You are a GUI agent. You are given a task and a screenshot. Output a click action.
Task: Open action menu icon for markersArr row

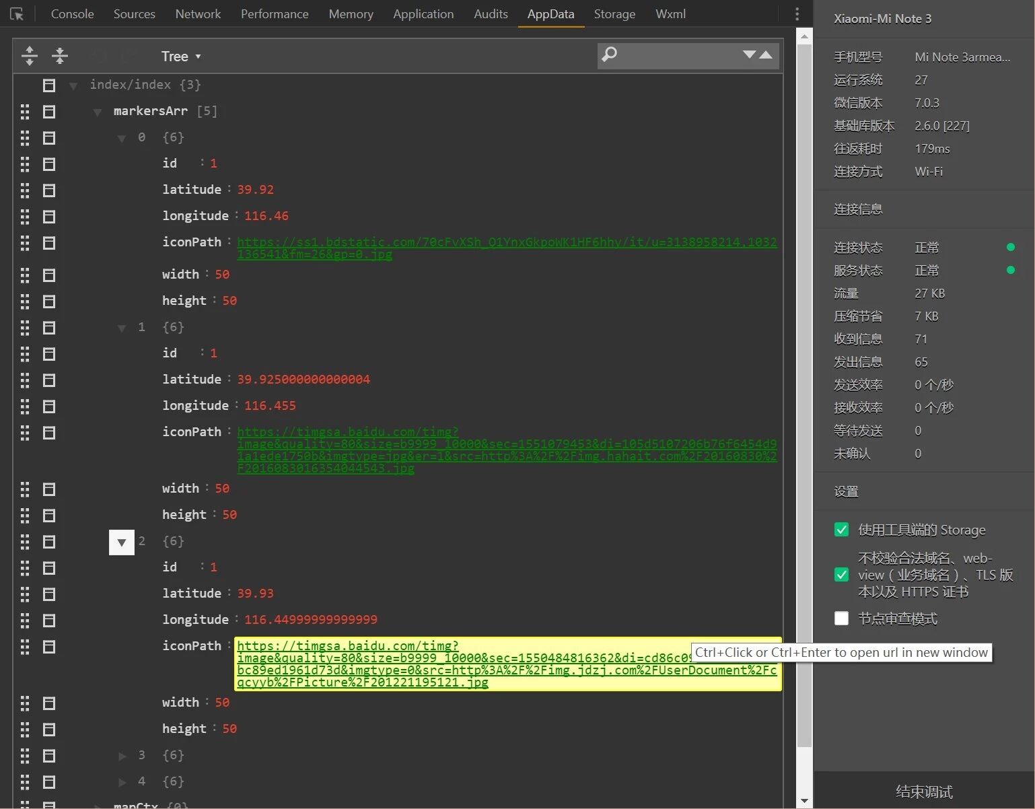[49, 112]
